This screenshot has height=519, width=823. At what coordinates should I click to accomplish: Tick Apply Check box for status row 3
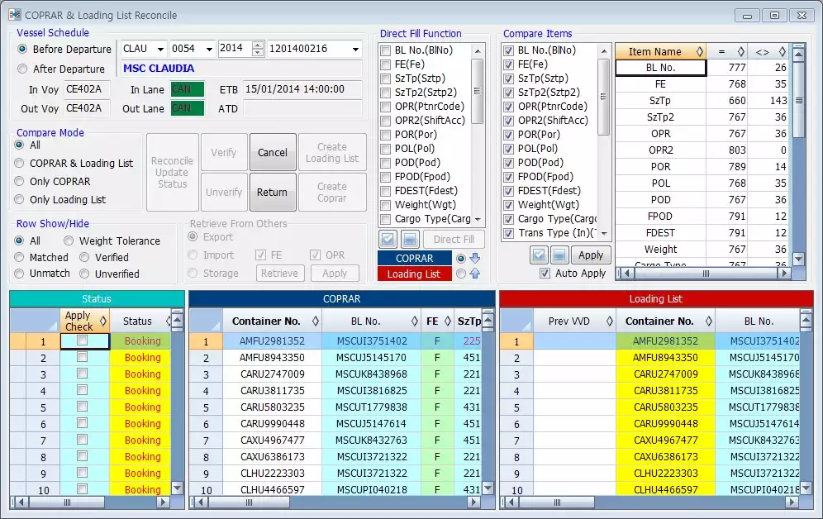pos(82,373)
